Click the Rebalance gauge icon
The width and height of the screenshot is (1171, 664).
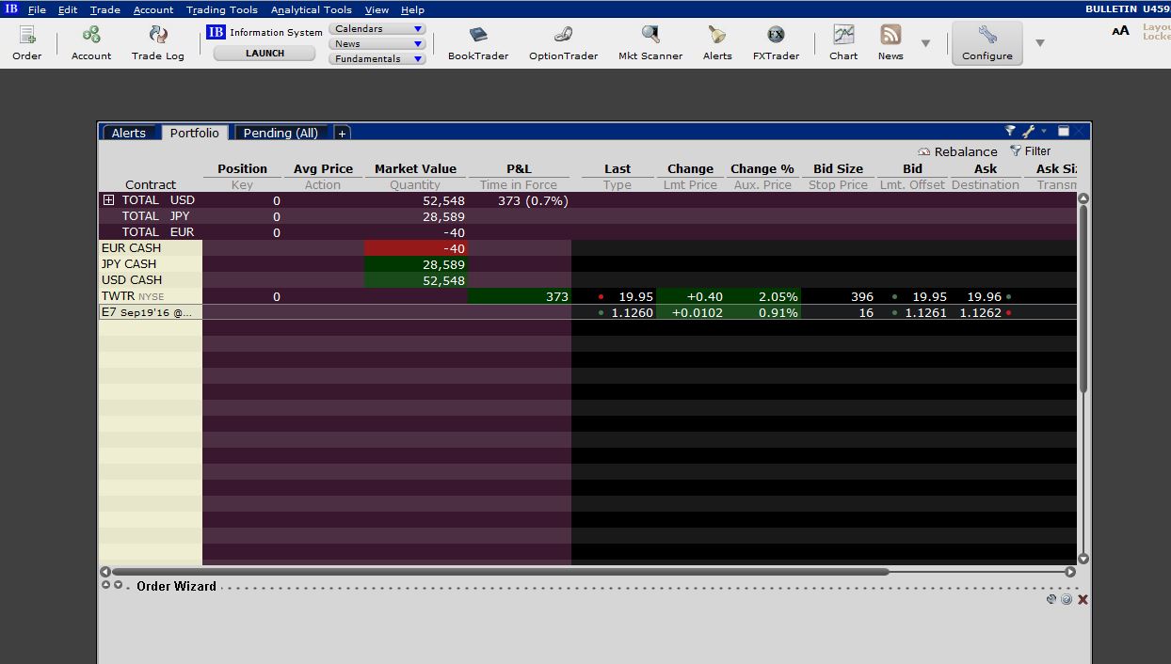(924, 151)
